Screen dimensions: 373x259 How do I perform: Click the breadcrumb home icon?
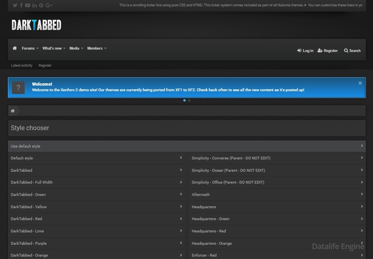pyautogui.click(x=13, y=111)
